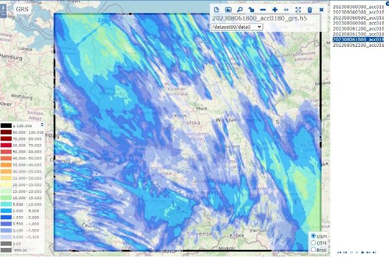Click the horizontal arrows fit-width icon
Image resolution: width=389 pixels, height=257 pixels.
[287, 10]
